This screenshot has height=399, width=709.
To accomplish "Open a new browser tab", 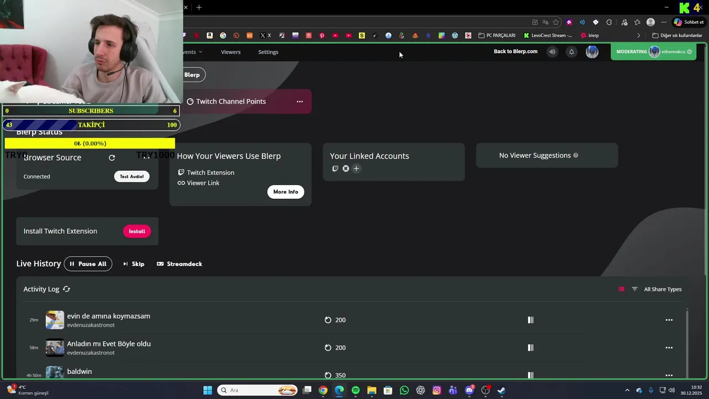I will tap(199, 7).
